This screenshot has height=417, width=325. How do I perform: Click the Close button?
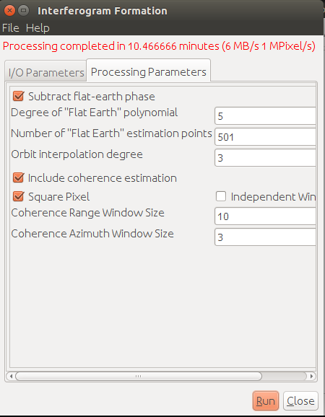[300, 401]
